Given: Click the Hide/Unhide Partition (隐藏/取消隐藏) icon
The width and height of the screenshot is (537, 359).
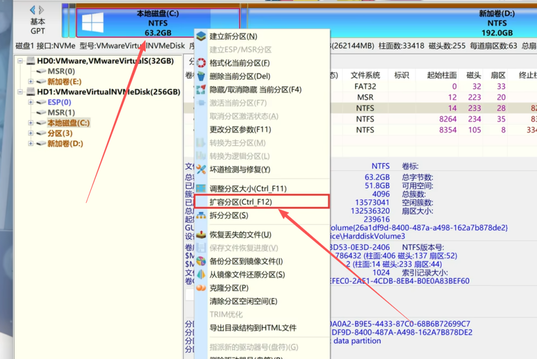Looking at the screenshot, I should pyautogui.click(x=201, y=90).
